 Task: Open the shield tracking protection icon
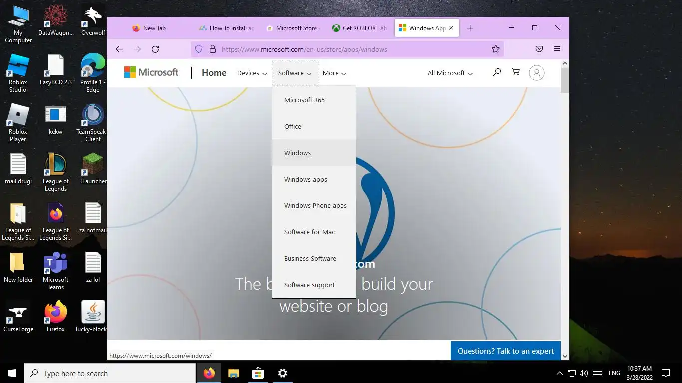coord(199,49)
